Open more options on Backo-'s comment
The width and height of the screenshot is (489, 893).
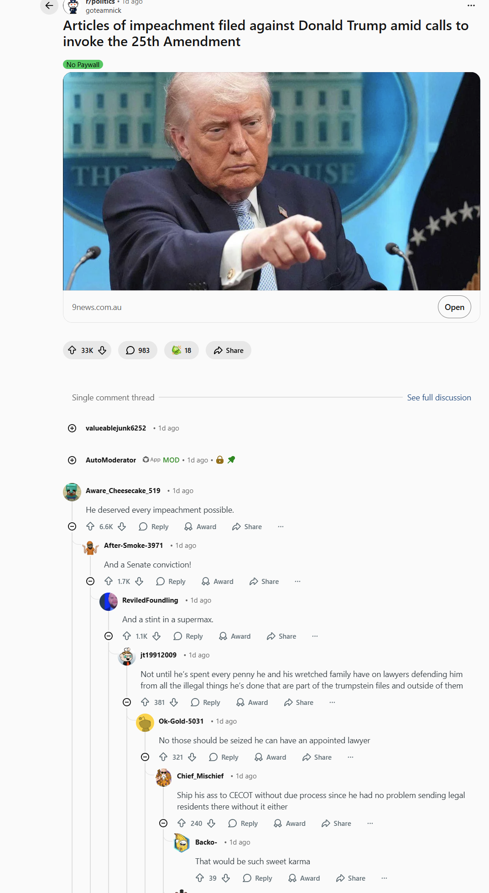pyautogui.click(x=384, y=878)
